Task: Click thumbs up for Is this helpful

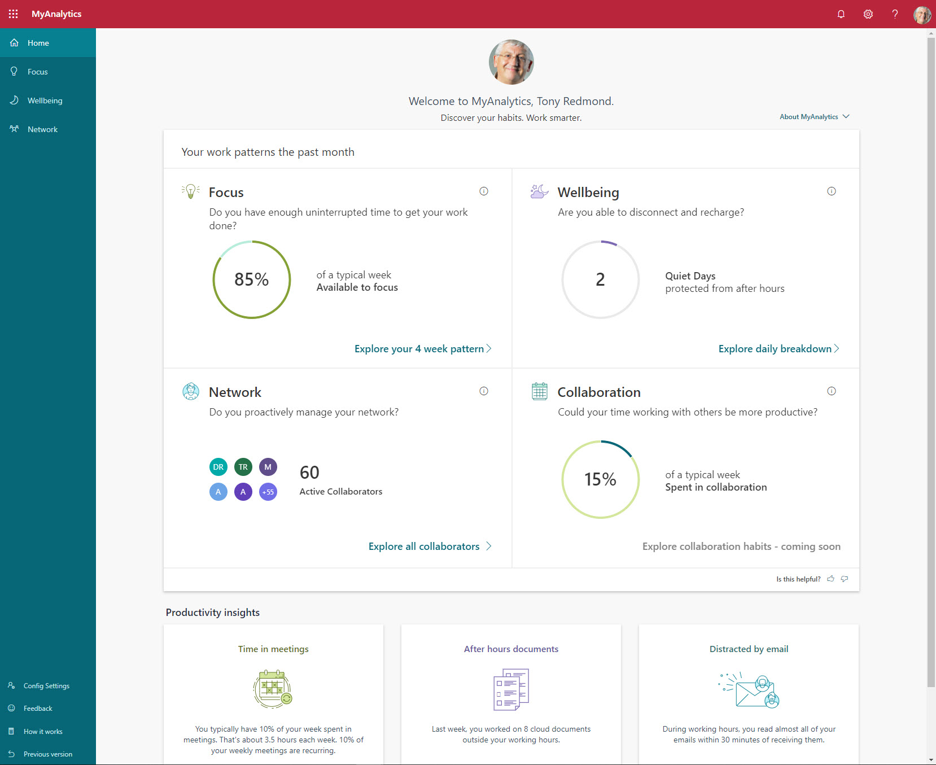Action: click(x=831, y=579)
